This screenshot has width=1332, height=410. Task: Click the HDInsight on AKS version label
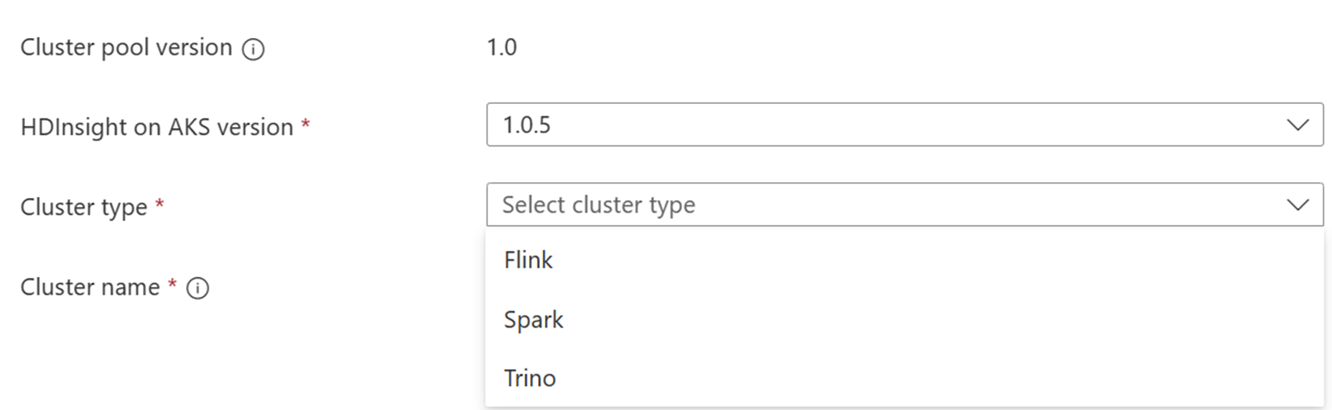click(x=157, y=127)
